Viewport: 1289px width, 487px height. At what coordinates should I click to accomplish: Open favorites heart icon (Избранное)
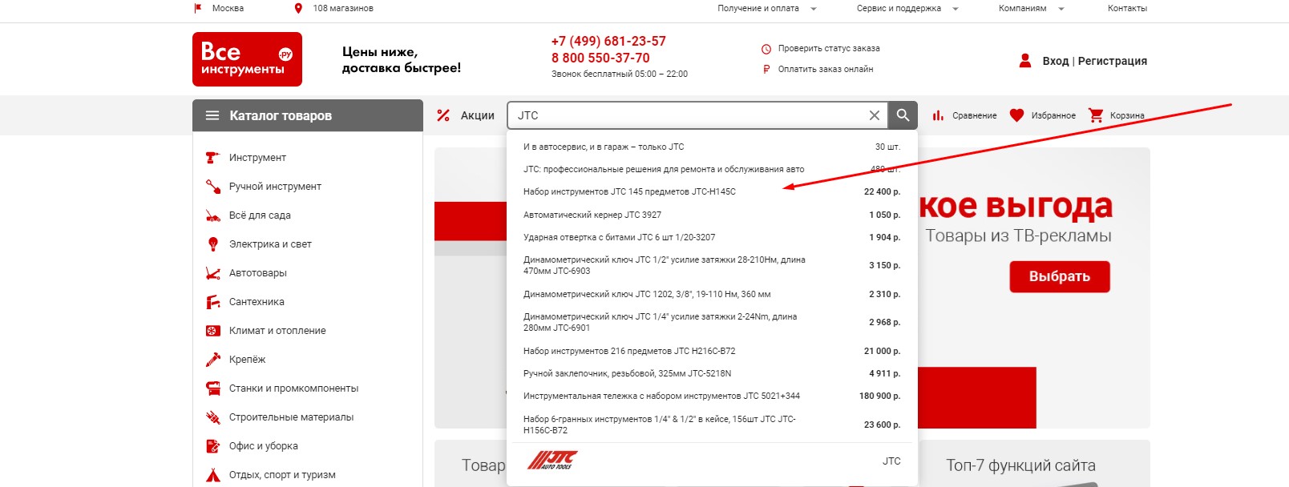pos(1016,115)
